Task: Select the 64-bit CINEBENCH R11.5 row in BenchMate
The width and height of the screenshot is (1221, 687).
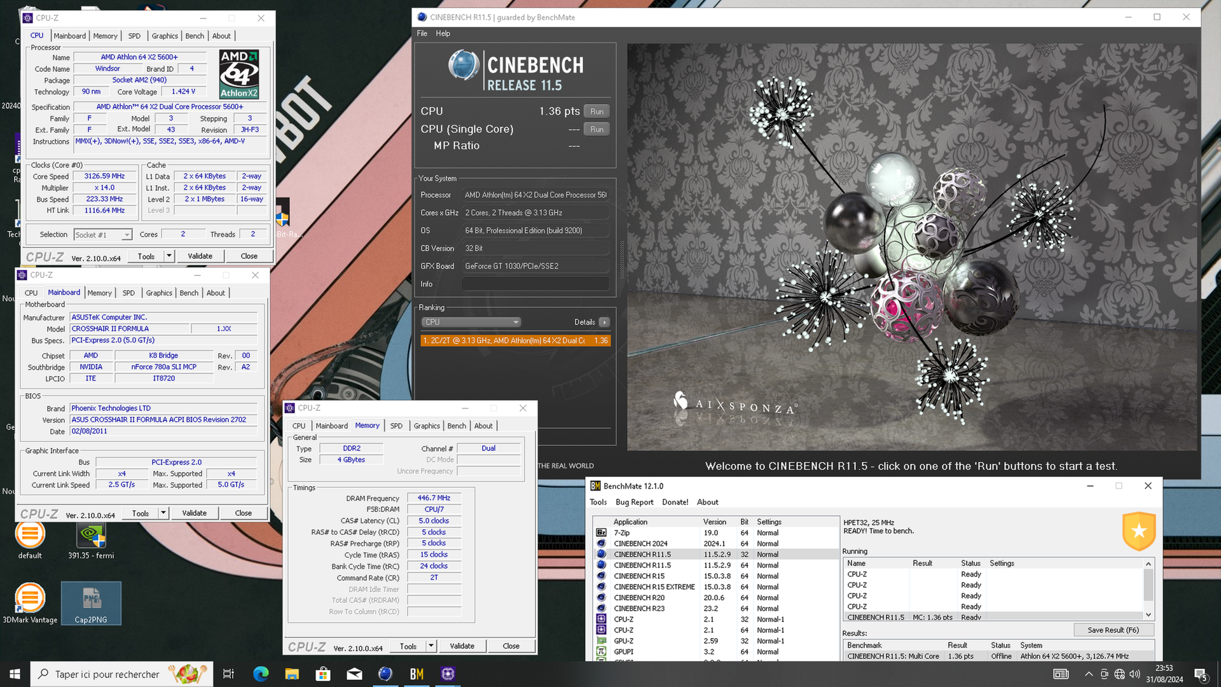Action: [x=716, y=565]
